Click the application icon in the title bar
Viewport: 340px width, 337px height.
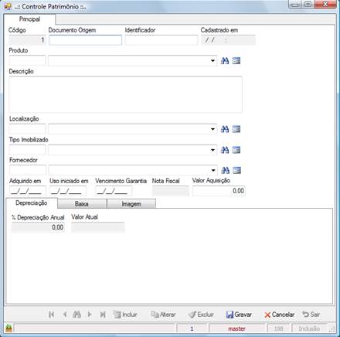[x=8, y=6]
